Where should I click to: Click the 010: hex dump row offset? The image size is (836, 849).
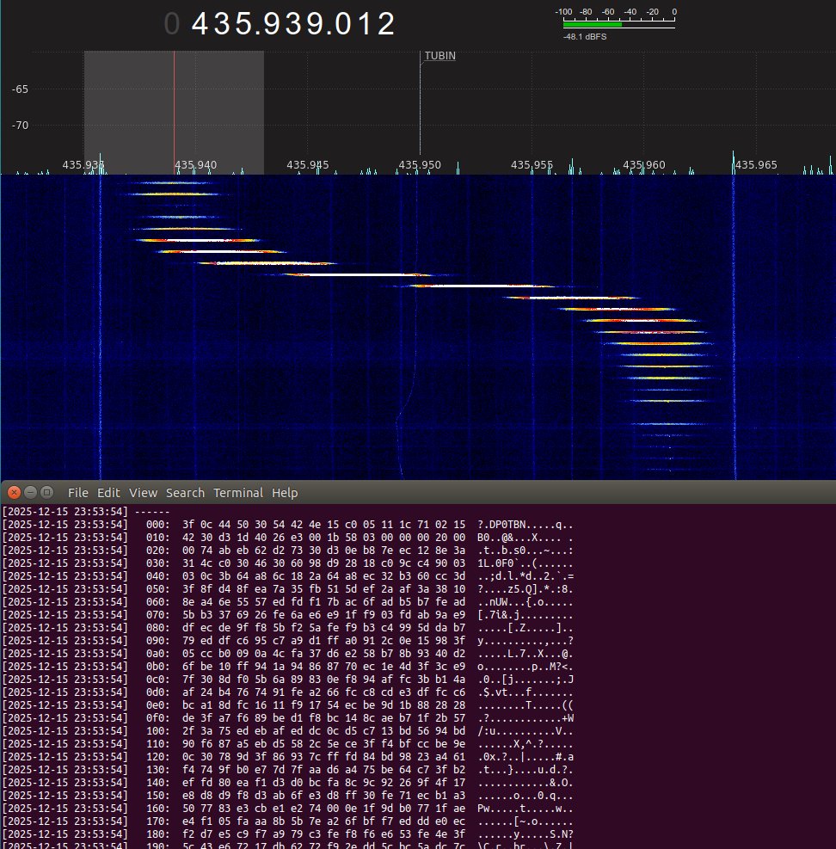(x=157, y=538)
